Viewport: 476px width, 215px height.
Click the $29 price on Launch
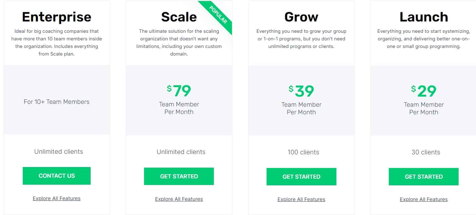[424, 91]
